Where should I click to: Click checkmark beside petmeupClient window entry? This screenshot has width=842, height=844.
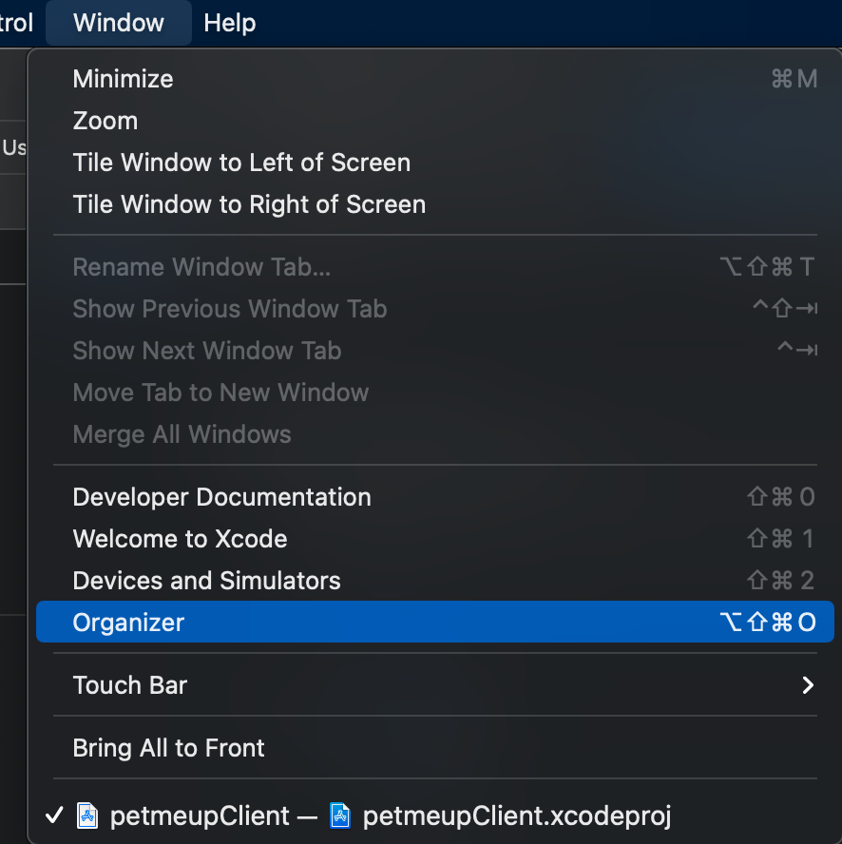tap(54, 816)
